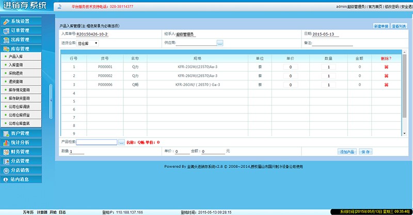Screen dimensions: 413x215
Task: Click the cell KFR-26GW/(26570)Aa-3
Action: pyautogui.click(x=198, y=76)
